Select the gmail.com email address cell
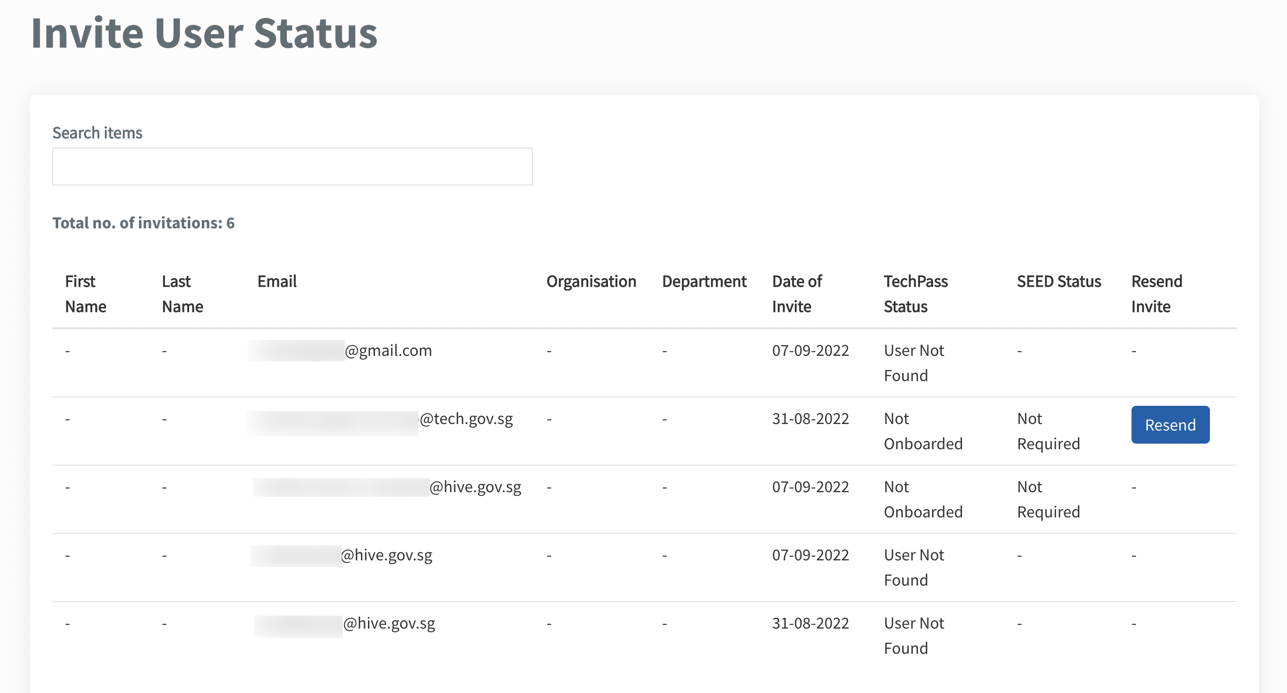The width and height of the screenshot is (1287, 693). click(388, 351)
